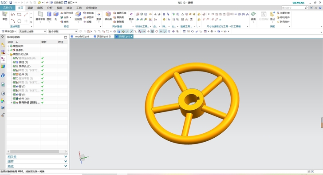Click the 名称 column header
Image resolution: width=323 pixels, height=175 pixels.
[23, 42]
